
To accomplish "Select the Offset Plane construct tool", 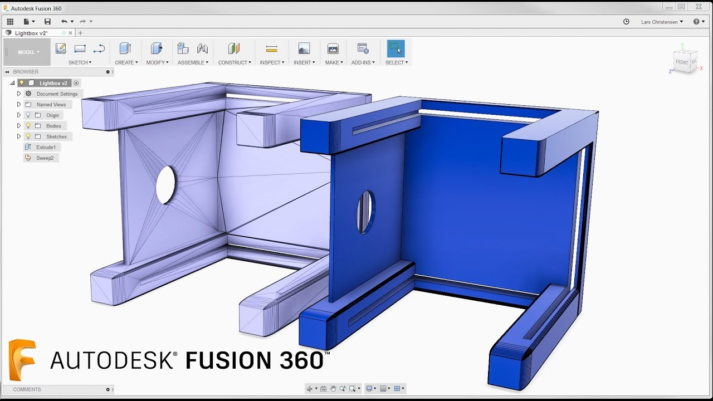I will tap(234, 48).
